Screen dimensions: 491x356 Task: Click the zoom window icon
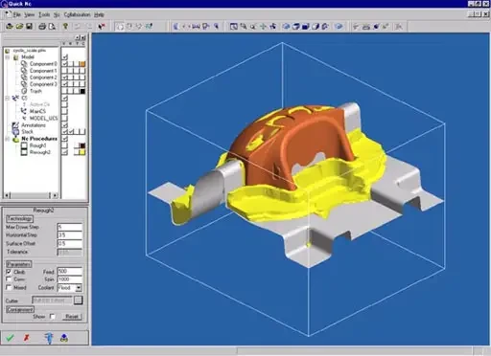(234, 27)
